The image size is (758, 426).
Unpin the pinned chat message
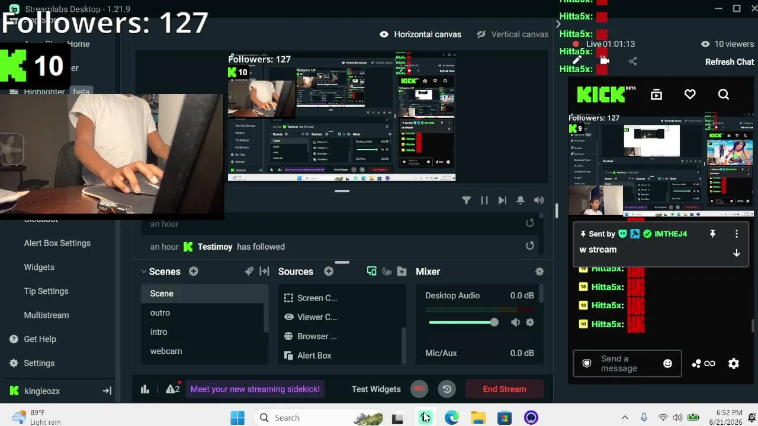[x=712, y=234]
